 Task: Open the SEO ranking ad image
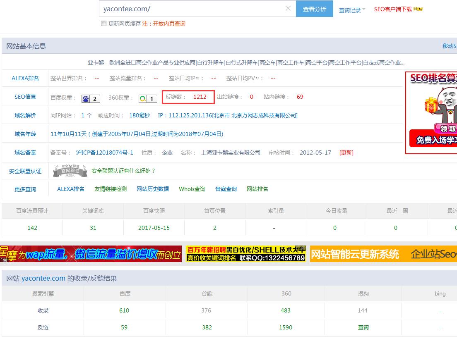click(431, 112)
